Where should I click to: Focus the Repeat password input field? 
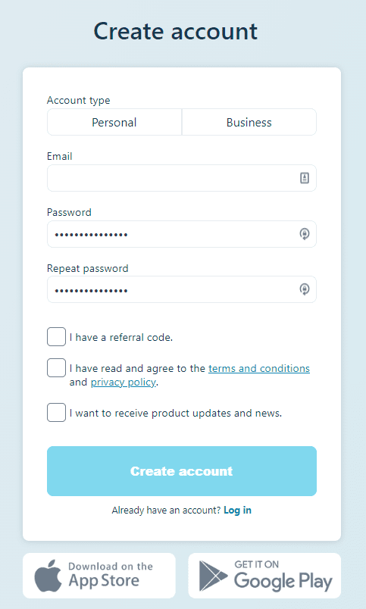182,289
